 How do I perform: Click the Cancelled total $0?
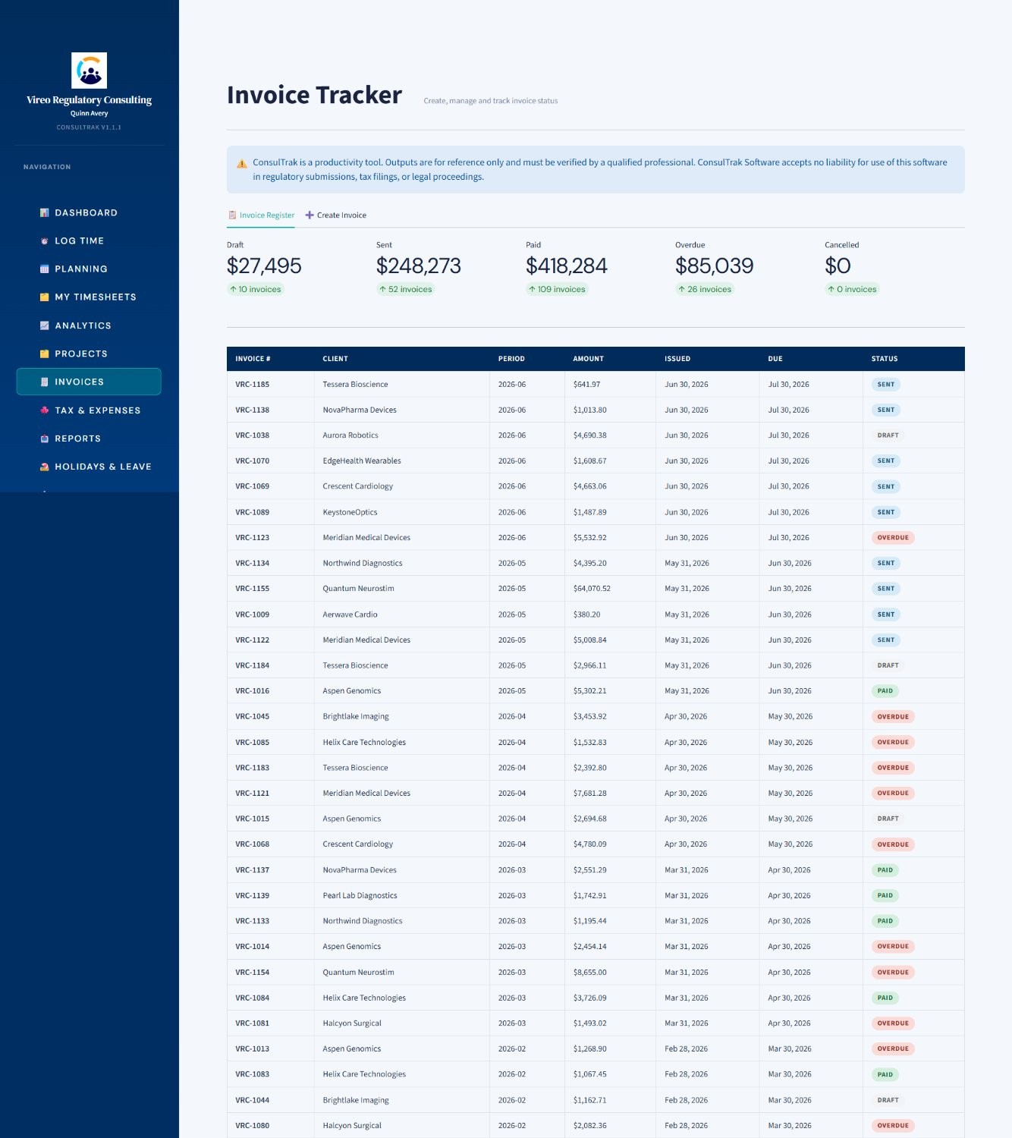coord(838,266)
